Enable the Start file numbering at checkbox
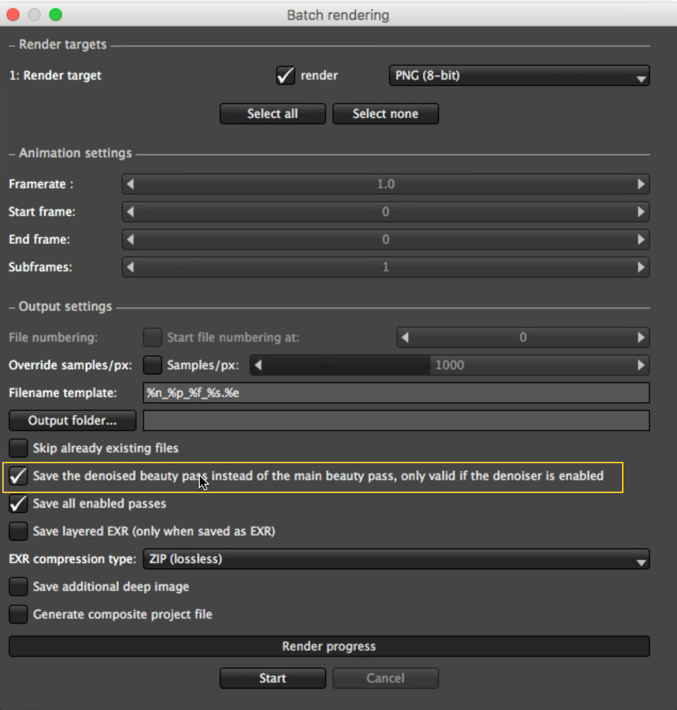677x710 pixels. [x=152, y=338]
